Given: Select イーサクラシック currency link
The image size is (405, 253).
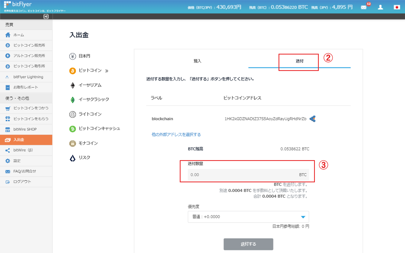Looking at the screenshot, I should (x=94, y=99).
